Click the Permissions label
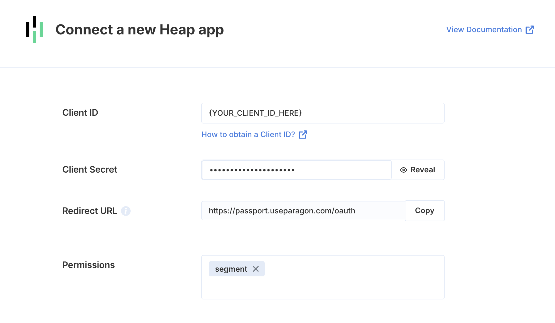Image resolution: width=555 pixels, height=323 pixels. point(88,265)
